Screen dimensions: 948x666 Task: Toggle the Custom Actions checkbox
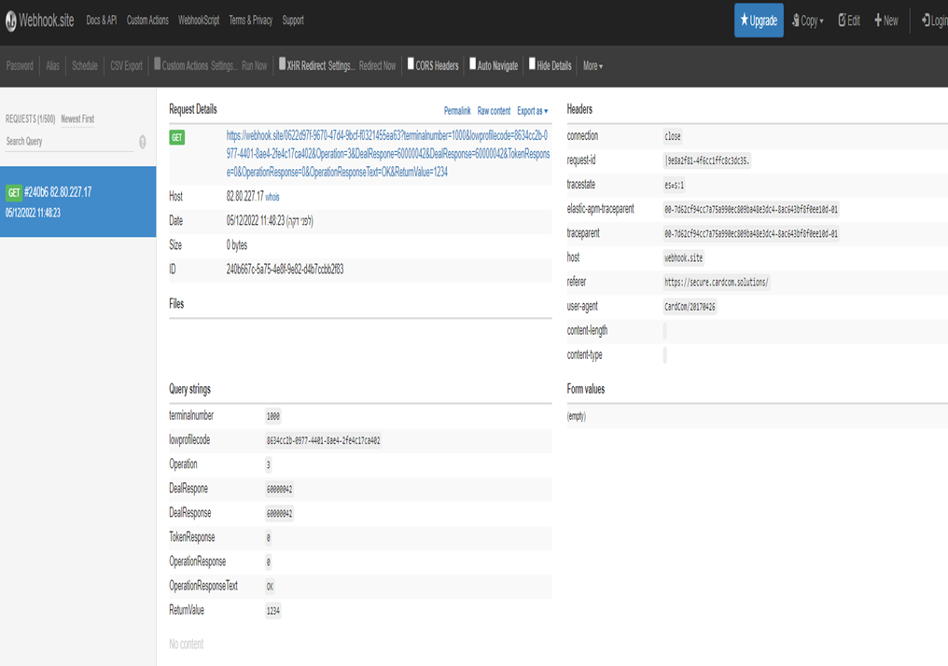coord(157,63)
